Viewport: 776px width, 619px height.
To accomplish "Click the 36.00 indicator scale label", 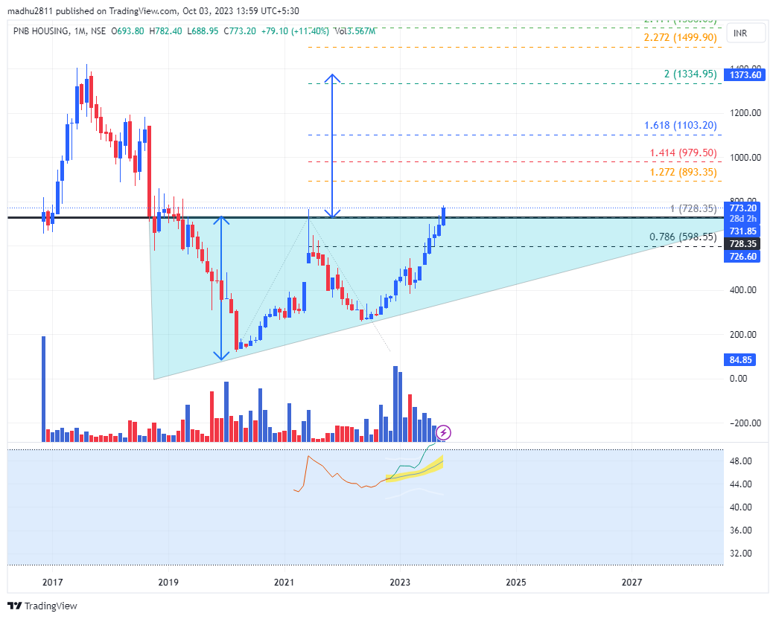I will click(x=741, y=530).
